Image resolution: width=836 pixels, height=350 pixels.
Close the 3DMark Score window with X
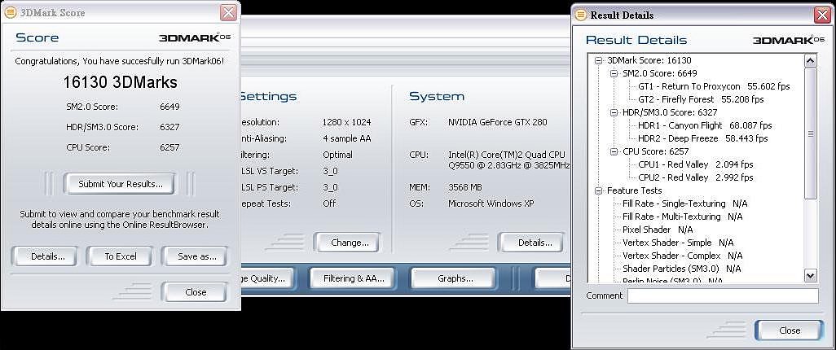pyautogui.click(x=227, y=13)
